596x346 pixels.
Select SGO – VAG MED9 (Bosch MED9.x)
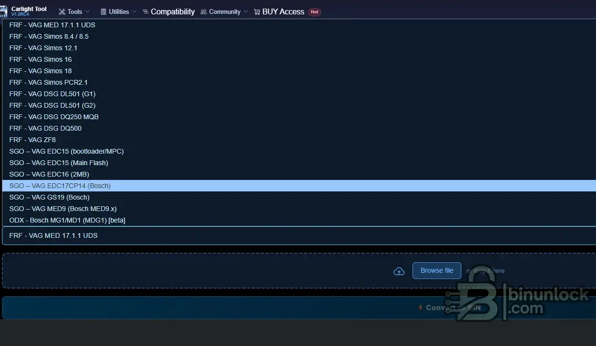coord(299,209)
